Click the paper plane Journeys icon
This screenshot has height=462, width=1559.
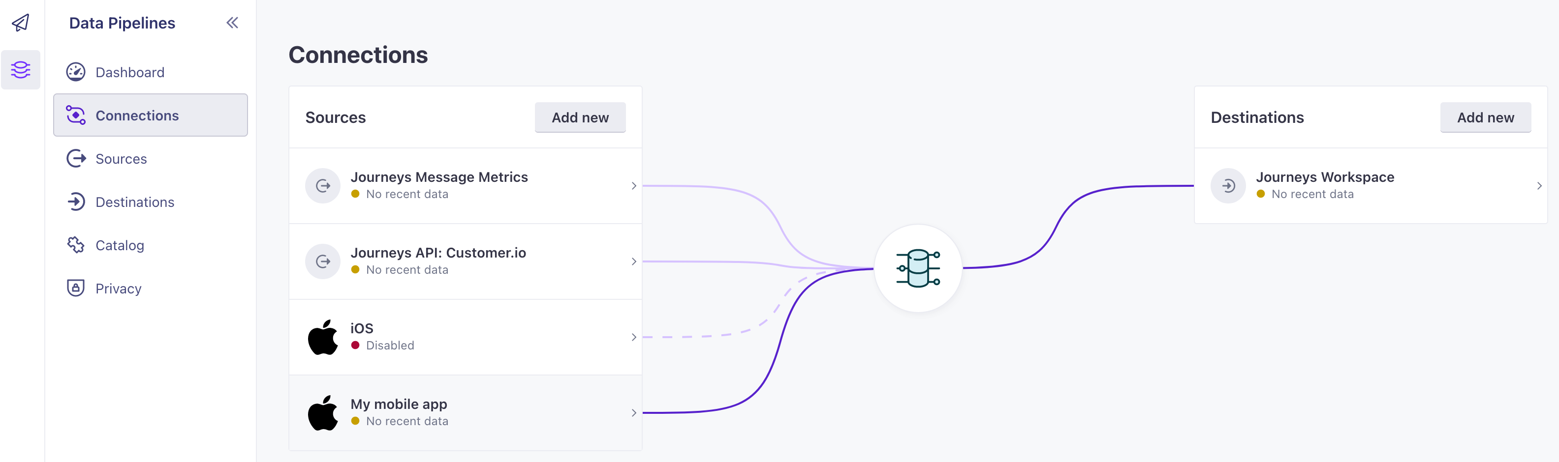21,23
